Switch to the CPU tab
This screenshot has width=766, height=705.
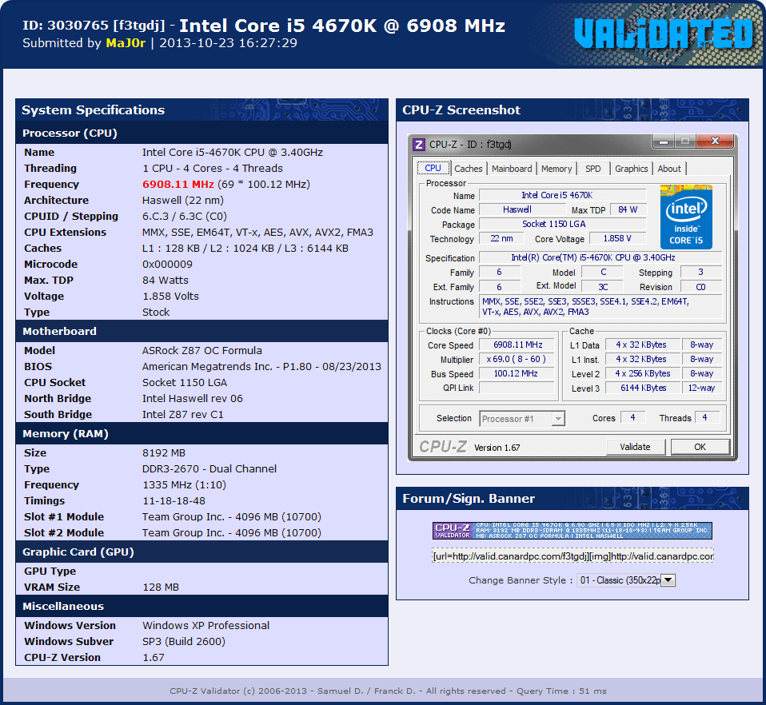(x=433, y=168)
